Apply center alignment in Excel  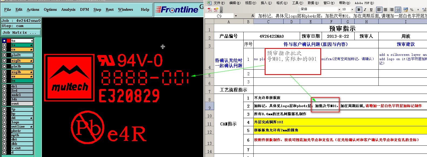(385, 10)
